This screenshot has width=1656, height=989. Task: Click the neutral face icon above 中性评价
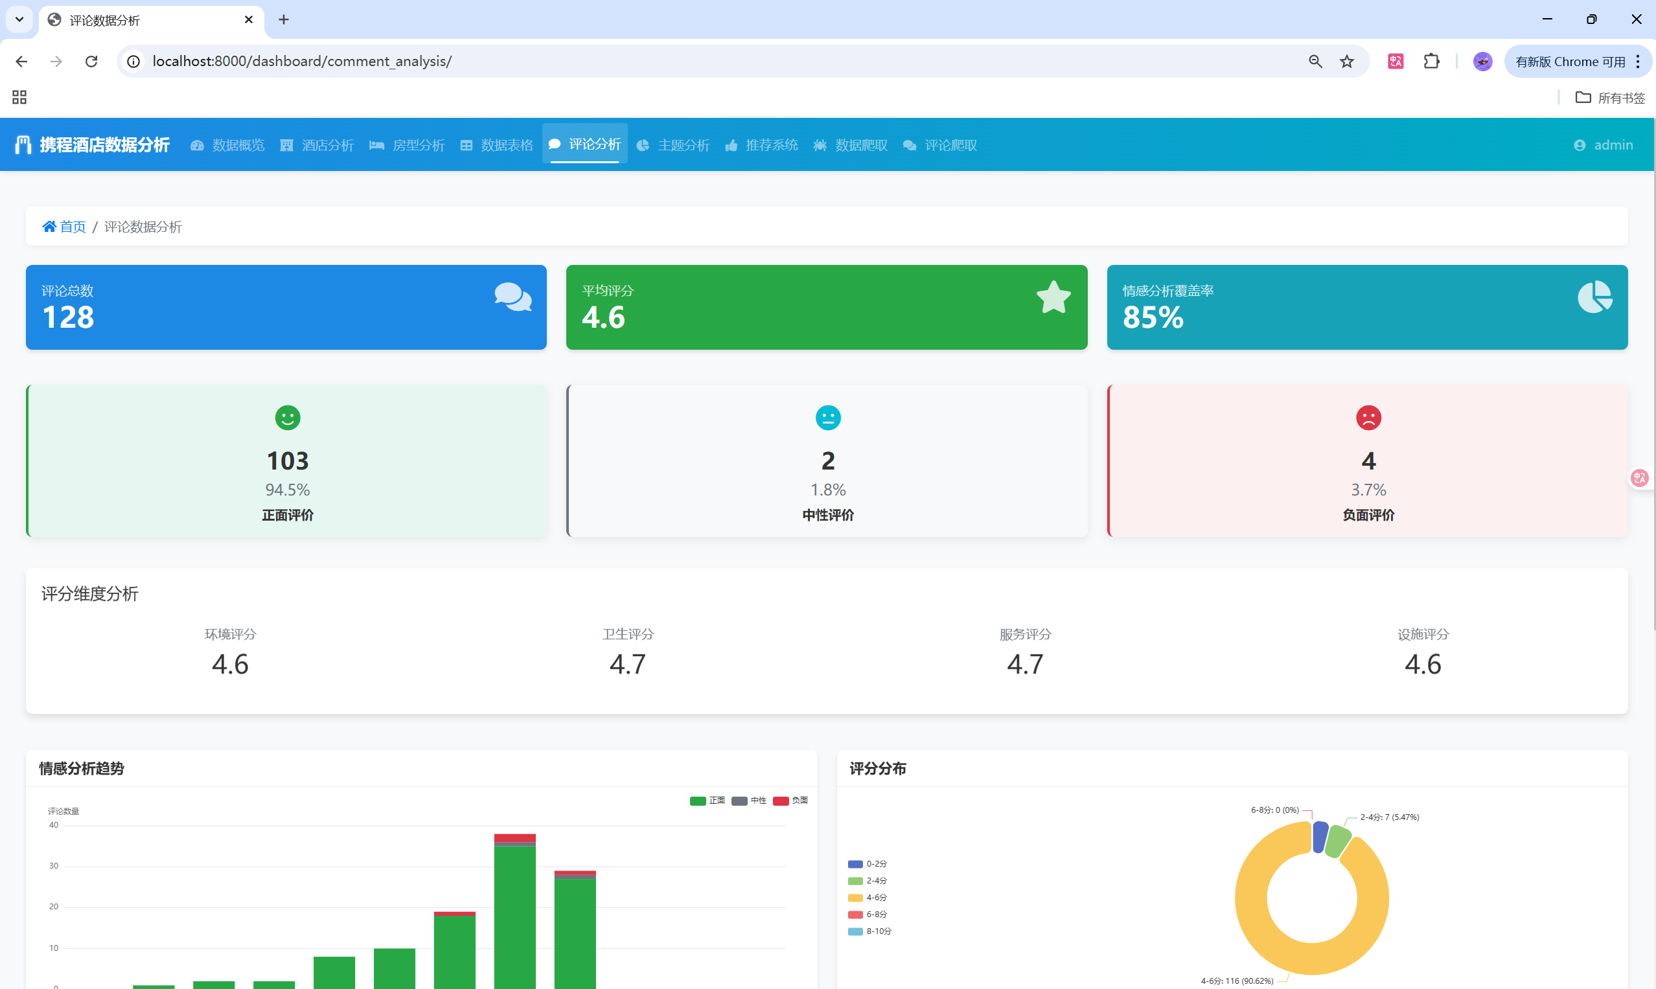pyautogui.click(x=827, y=418)
